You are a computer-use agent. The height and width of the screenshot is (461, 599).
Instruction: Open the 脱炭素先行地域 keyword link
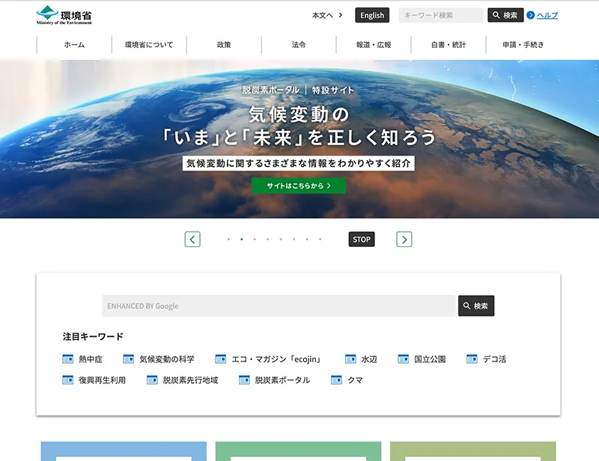[x=190, y=380]
